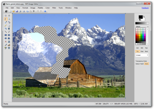Swap foreground and background colors arrow

point(144,17)
